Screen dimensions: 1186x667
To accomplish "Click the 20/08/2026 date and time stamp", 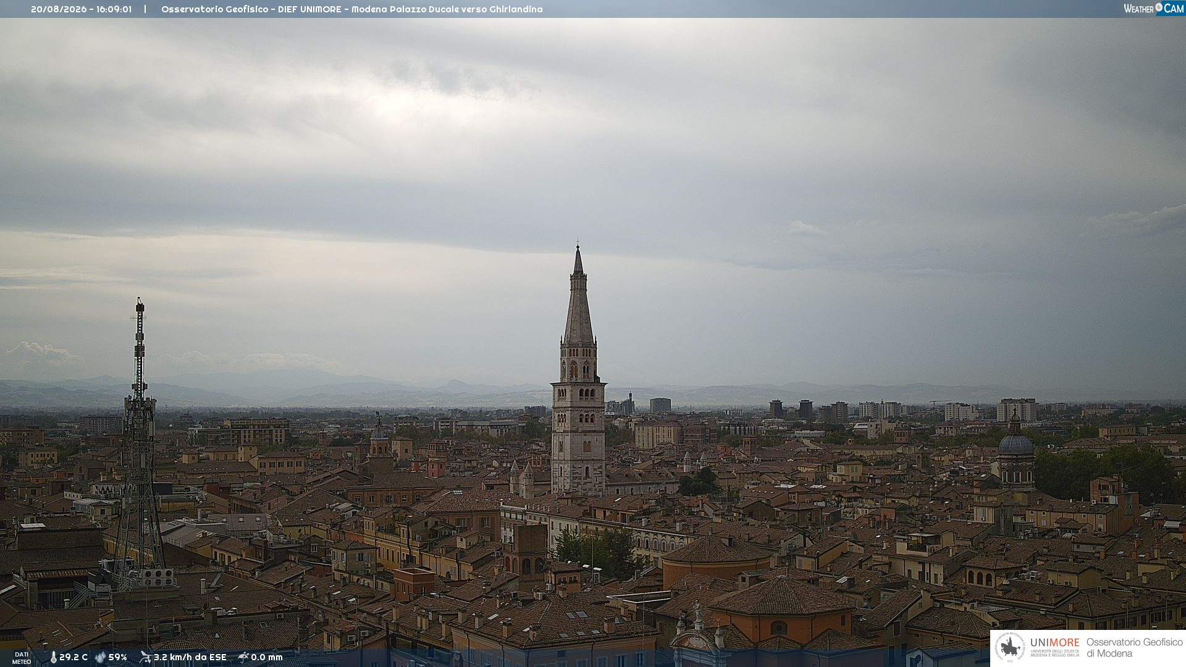I will coord(81,9).
